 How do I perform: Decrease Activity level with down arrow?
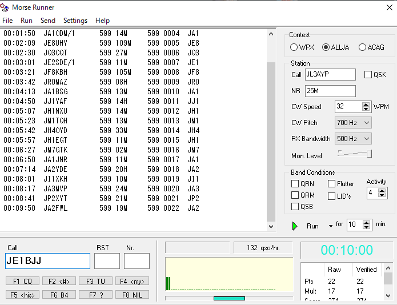pos(382,195)
